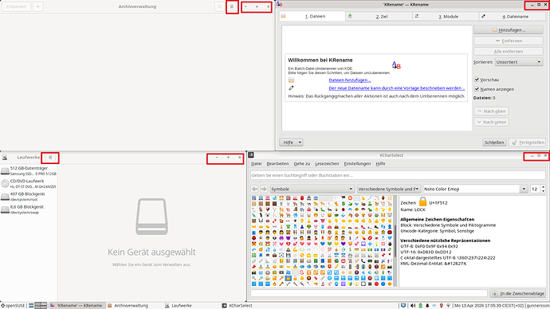550x309 pixels.
Task: Click the Schließen button
Action: 494,143
